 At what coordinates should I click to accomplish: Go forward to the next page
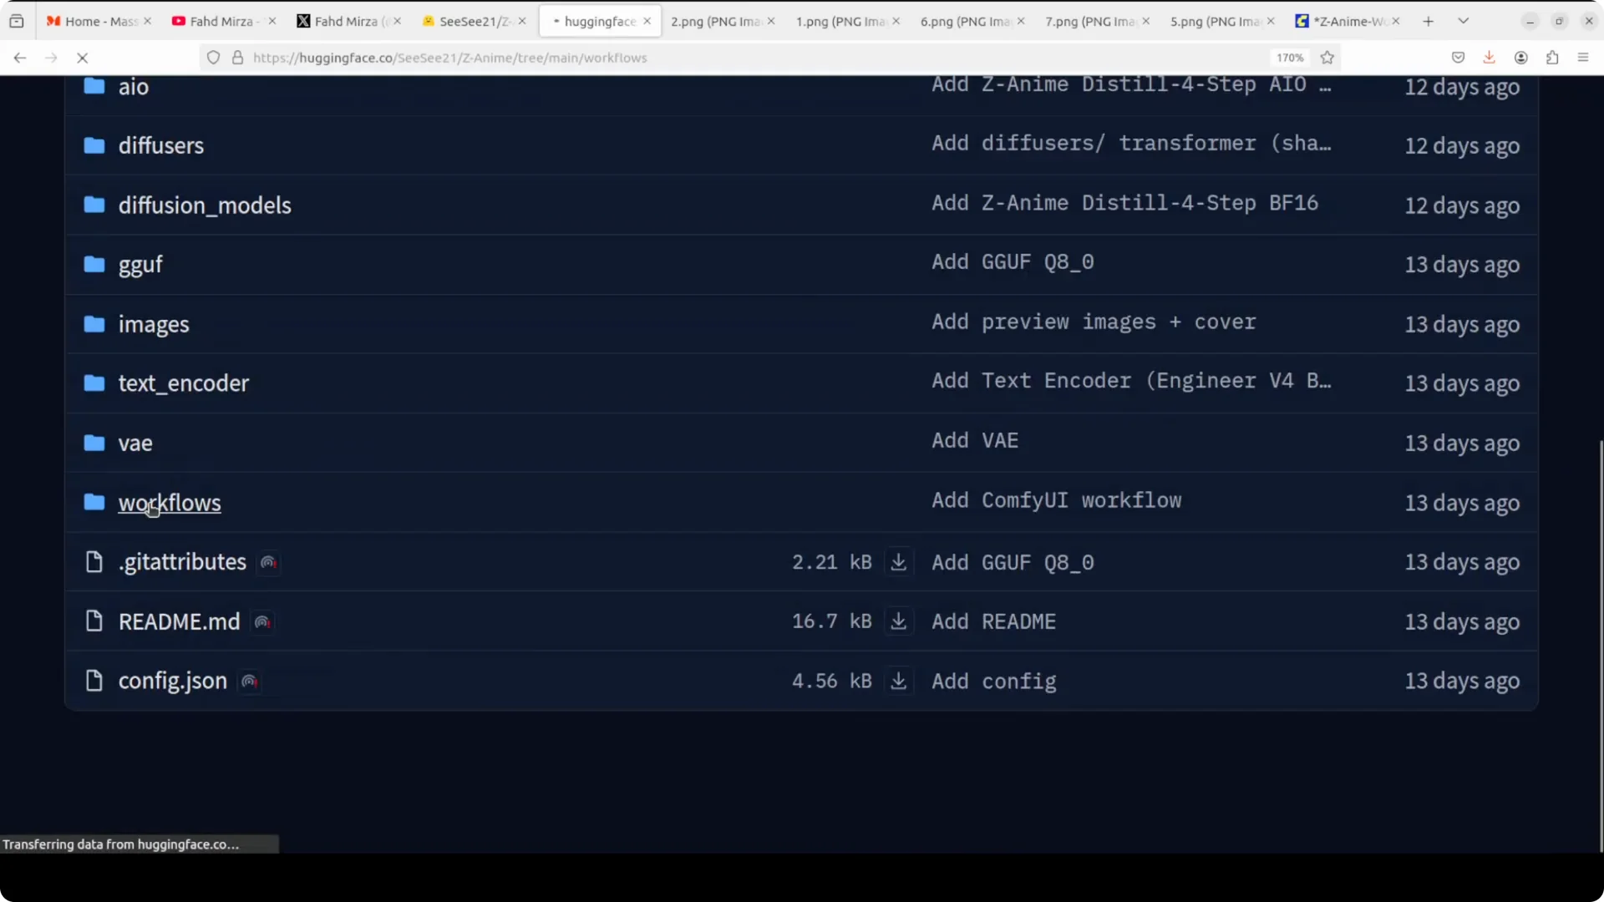click(x=51, y=58)
